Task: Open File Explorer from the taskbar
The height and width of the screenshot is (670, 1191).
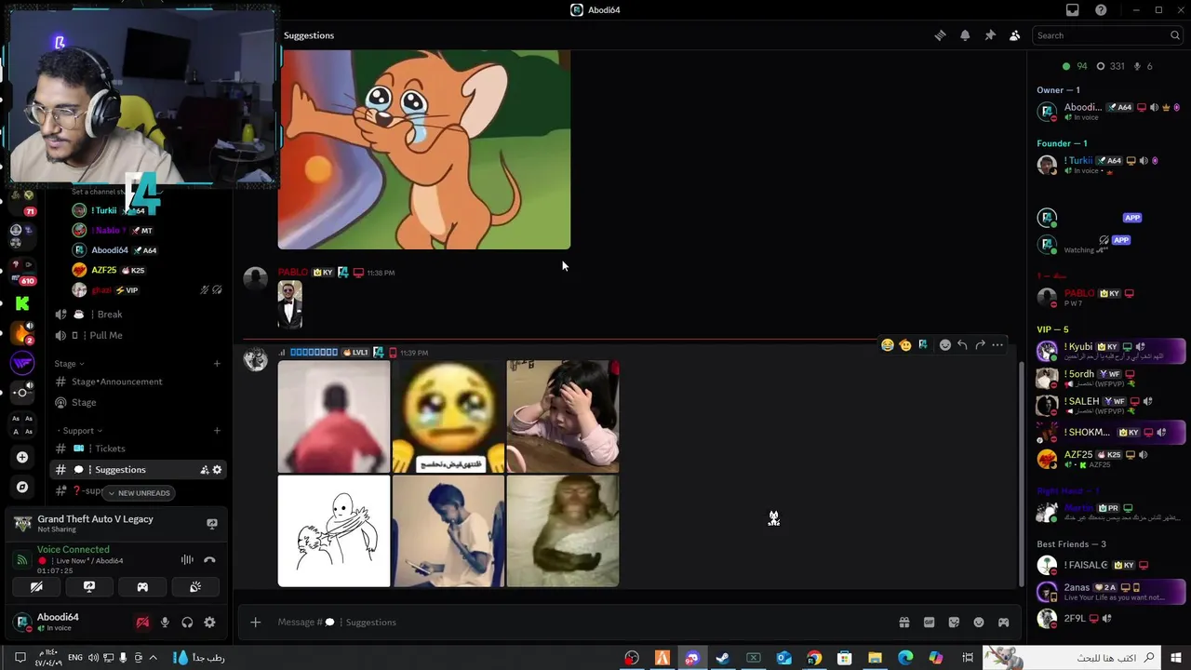Action: click(x=875, y=658)
